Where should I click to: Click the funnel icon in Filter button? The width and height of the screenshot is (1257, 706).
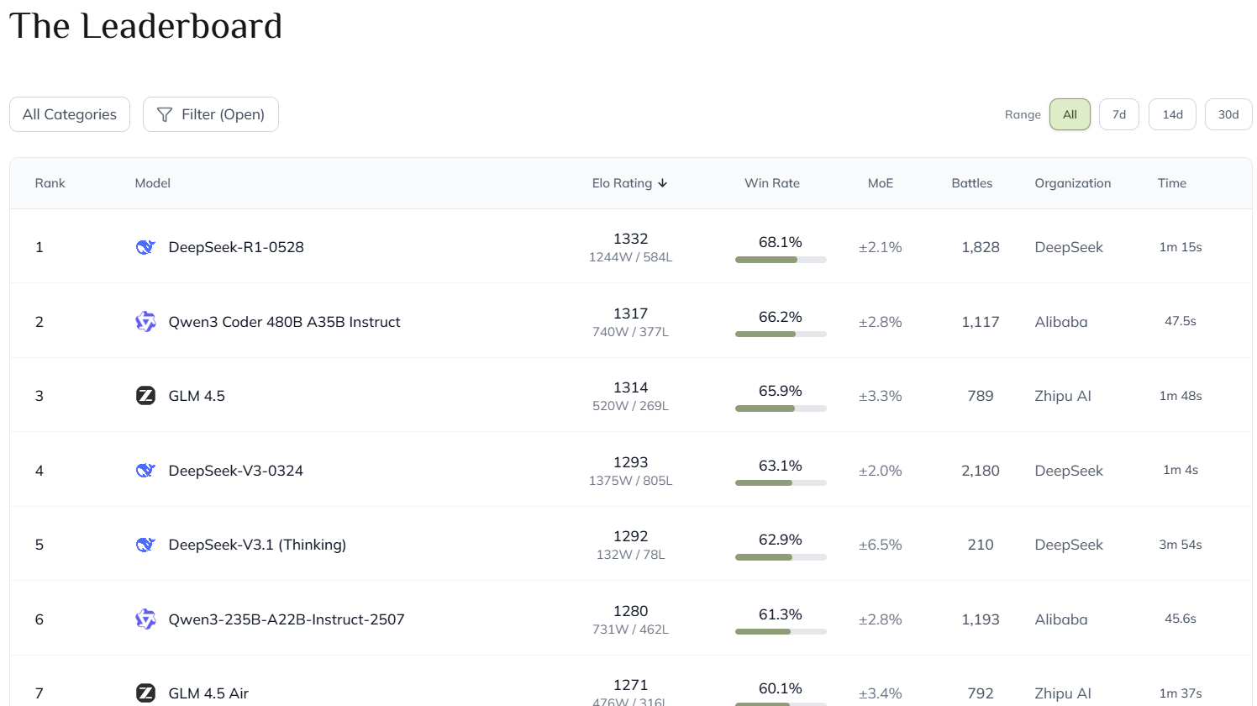(x=165, y=114)
